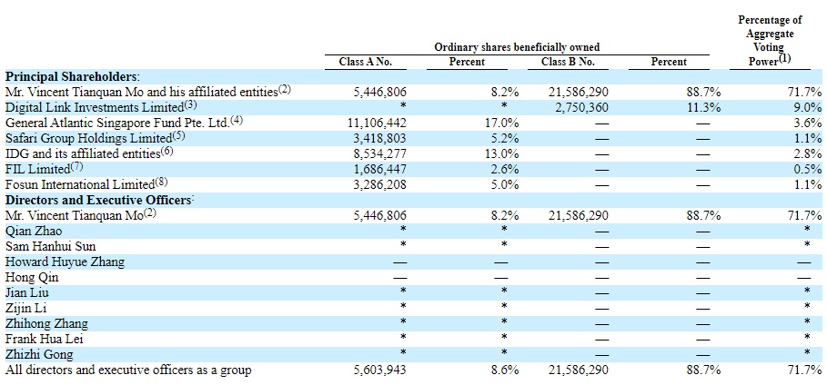827x385 pixels.
Task: Select the 5.0% Fosun percent value
Action: 507,185
